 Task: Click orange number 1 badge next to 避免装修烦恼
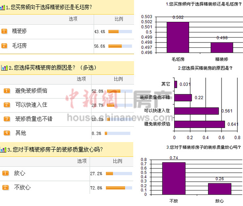click(6, 91)
